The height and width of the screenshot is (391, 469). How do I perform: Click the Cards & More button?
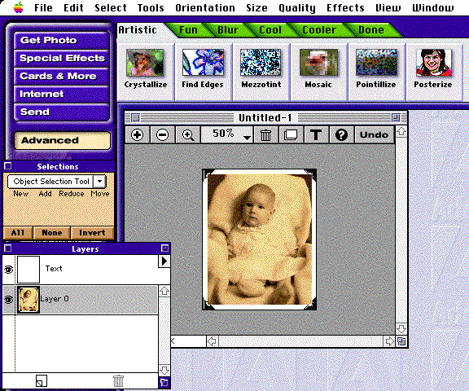[x=61, y=77]
